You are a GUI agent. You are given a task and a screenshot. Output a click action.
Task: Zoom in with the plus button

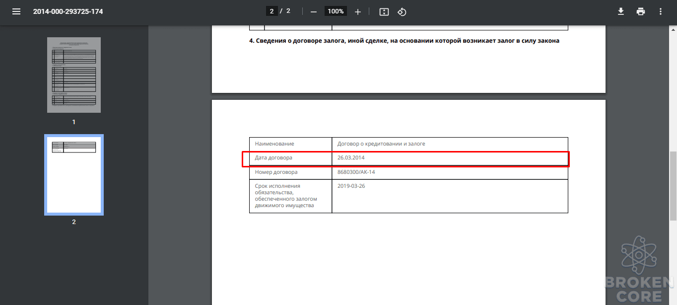pyautogui.click(x=358, y=11)
